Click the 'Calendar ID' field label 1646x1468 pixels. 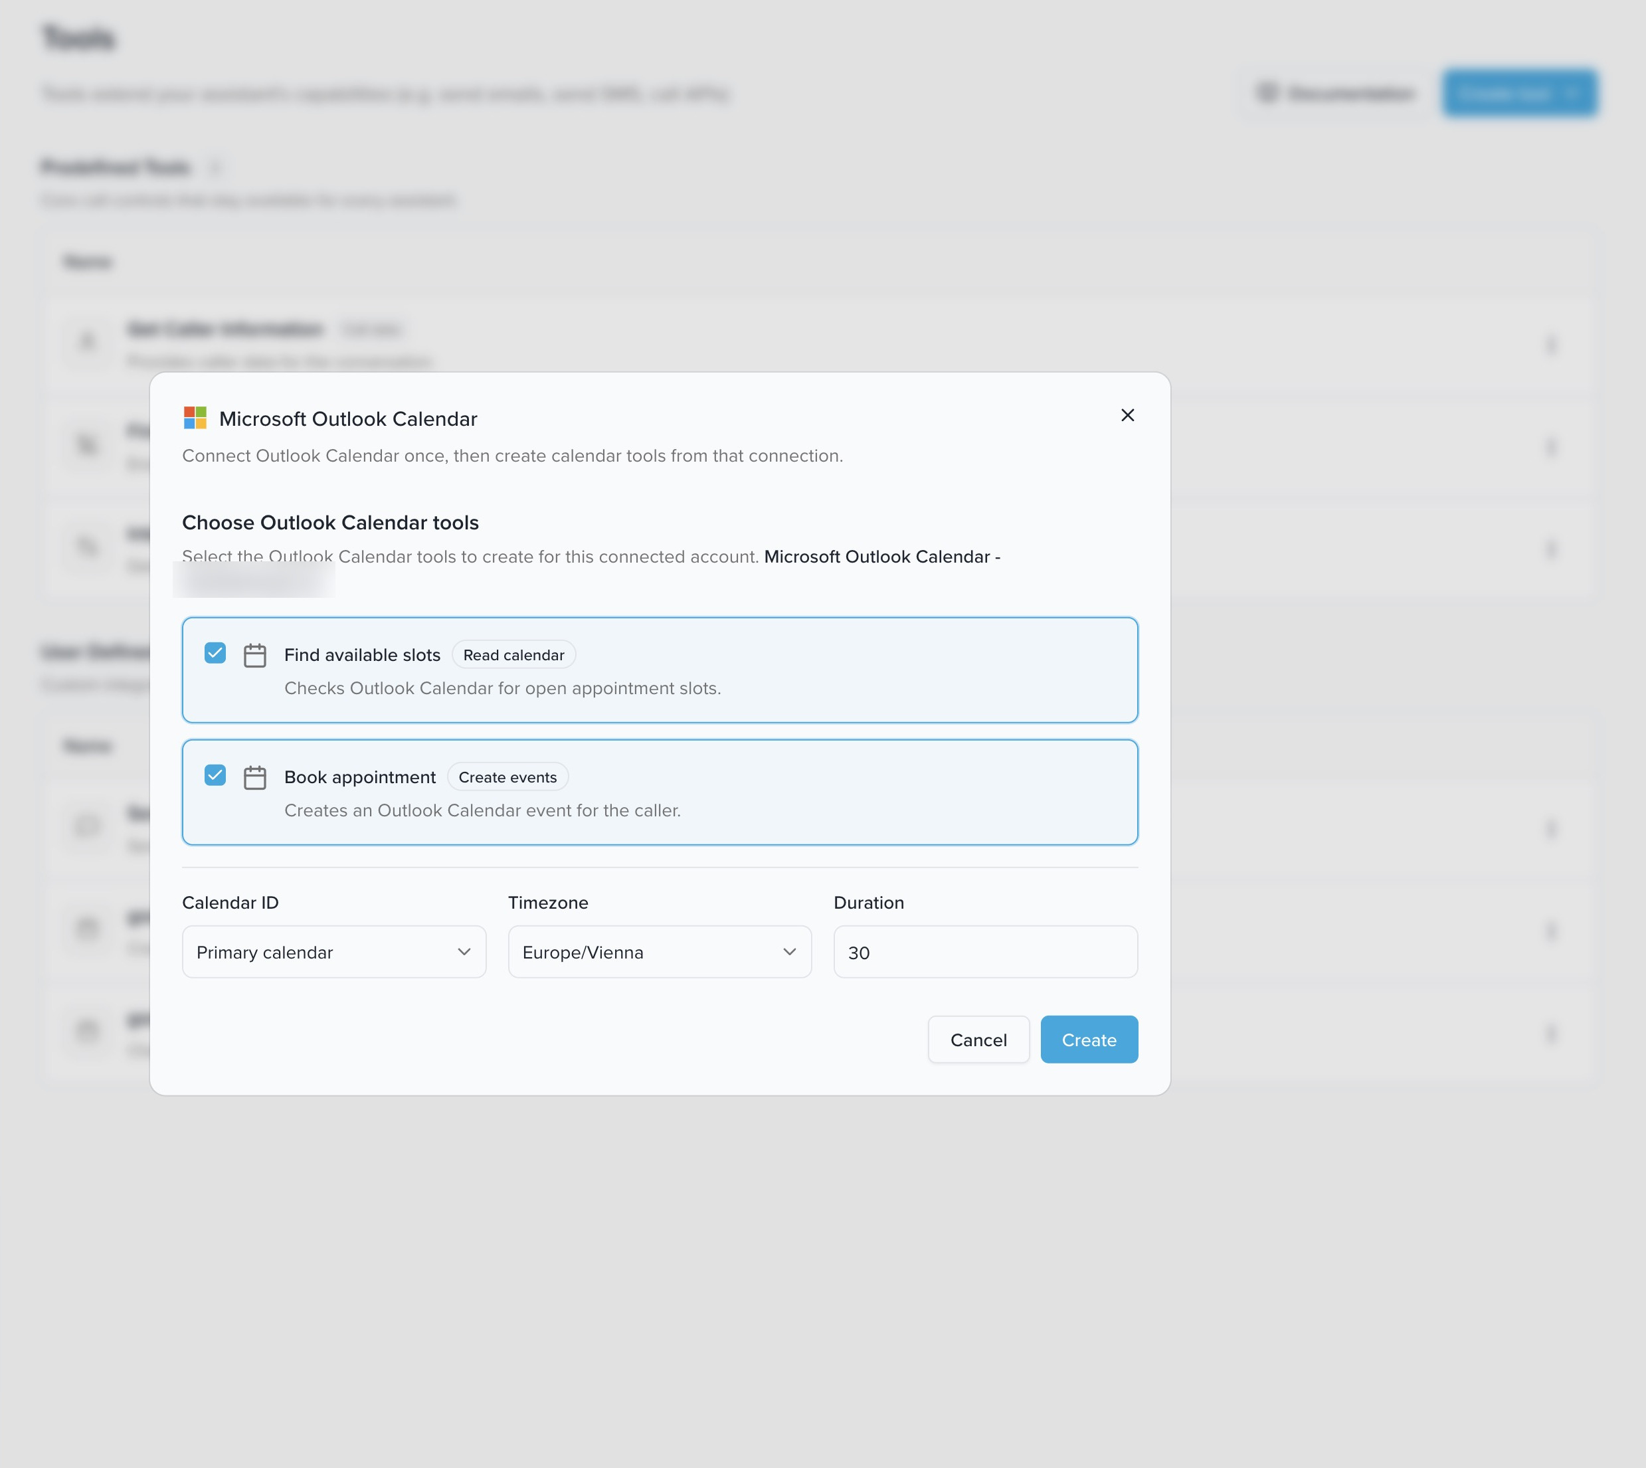pyautogui.click(x=230, y=903)
